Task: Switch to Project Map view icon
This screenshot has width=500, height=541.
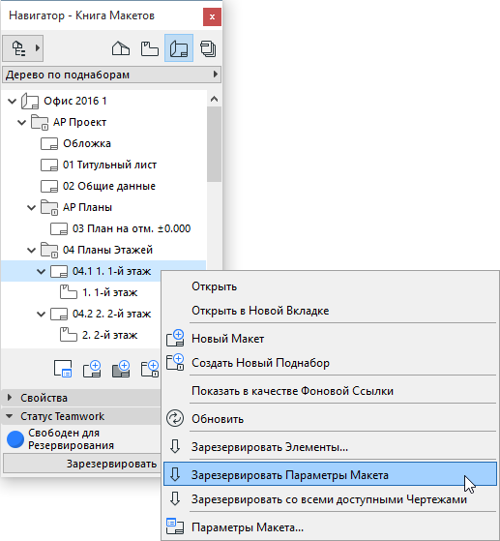Action: click(x=121, y=48)
